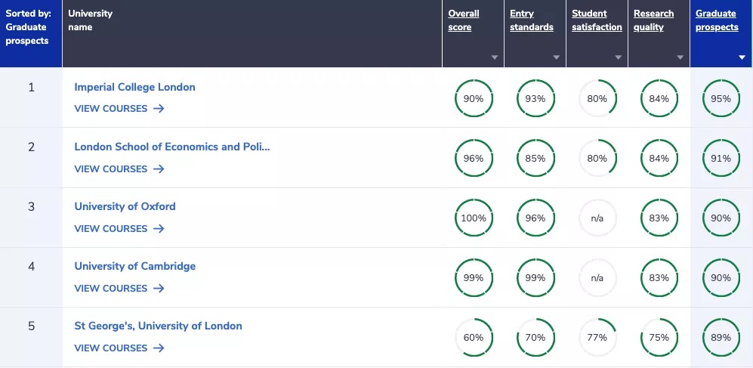The image size is (753, 368).
Task: Click the arrow beside Cambridge's View Courses
Action: coord(159,288)
